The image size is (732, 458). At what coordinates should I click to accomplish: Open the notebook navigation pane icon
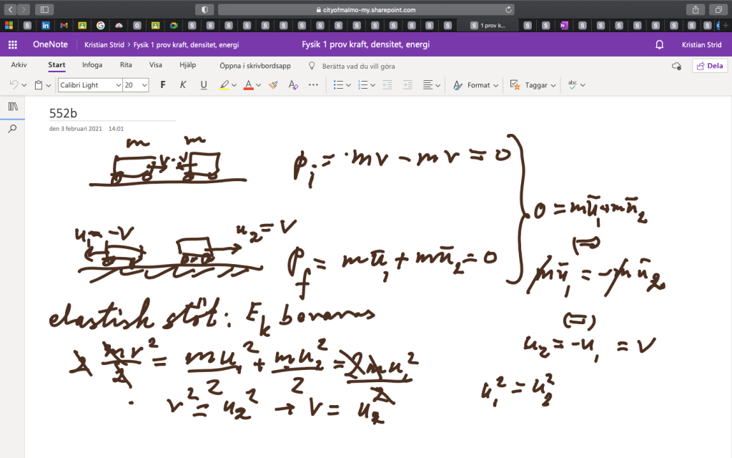click(12, 107)
